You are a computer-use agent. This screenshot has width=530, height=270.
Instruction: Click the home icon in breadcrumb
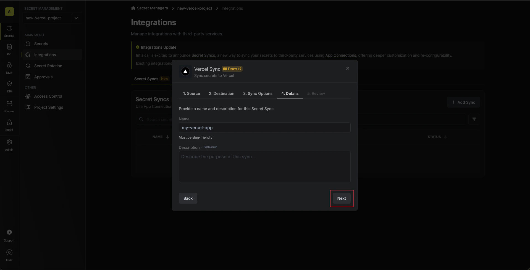tap(133, 8)
